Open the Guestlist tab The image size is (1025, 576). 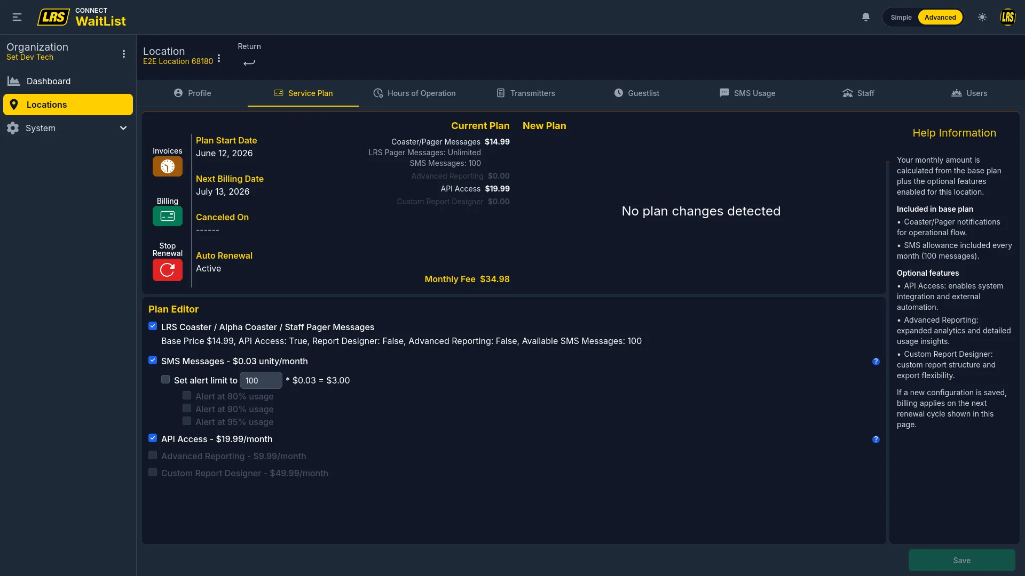(x=636, y=93)
